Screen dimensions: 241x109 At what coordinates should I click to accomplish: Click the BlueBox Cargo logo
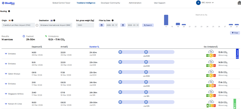coord(8,3)
